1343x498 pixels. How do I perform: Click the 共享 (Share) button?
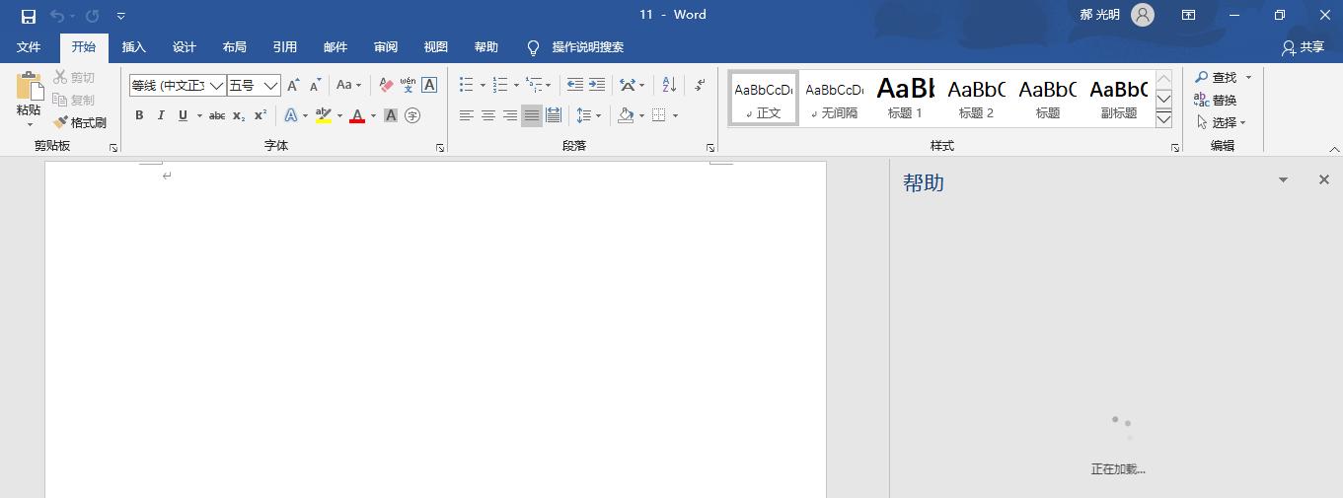point(1303,47)
